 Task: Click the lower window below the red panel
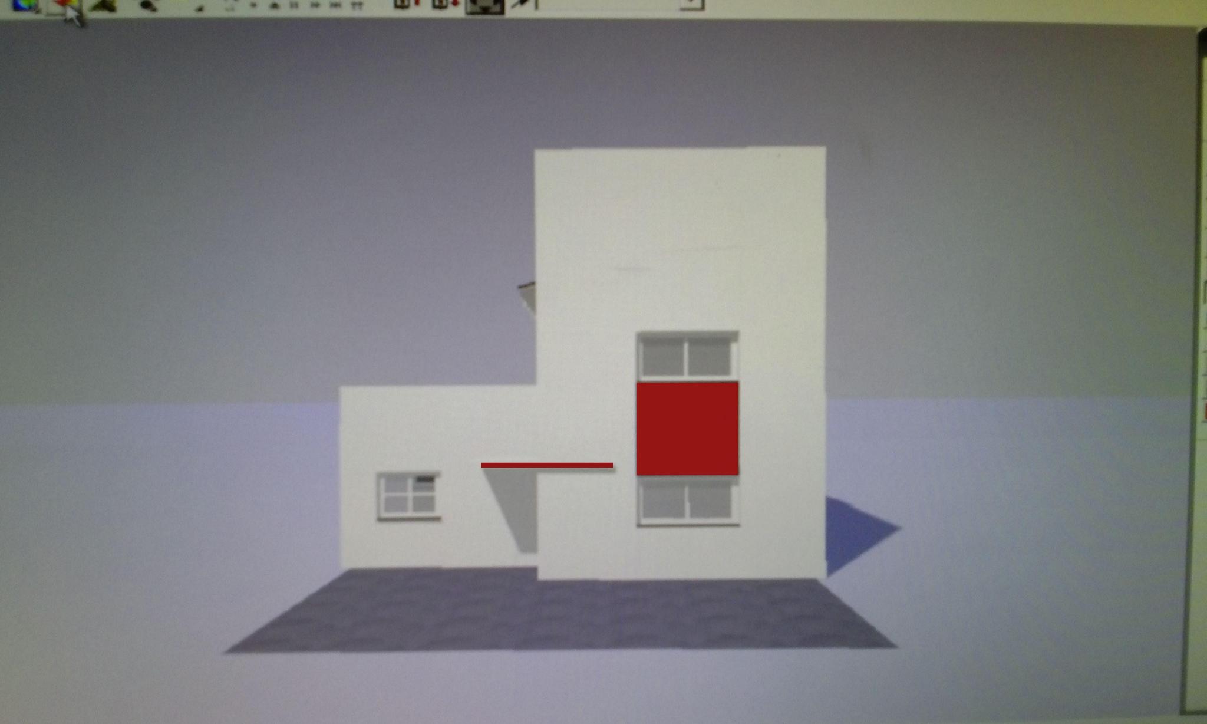(x=688, y=501)
